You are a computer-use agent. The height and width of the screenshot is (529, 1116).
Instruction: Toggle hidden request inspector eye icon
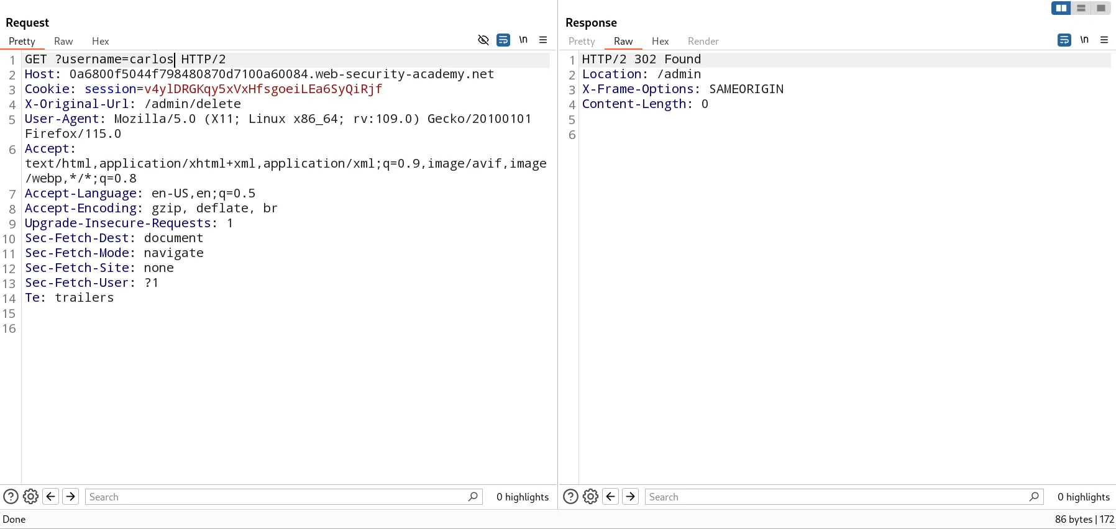pos(483,40)
